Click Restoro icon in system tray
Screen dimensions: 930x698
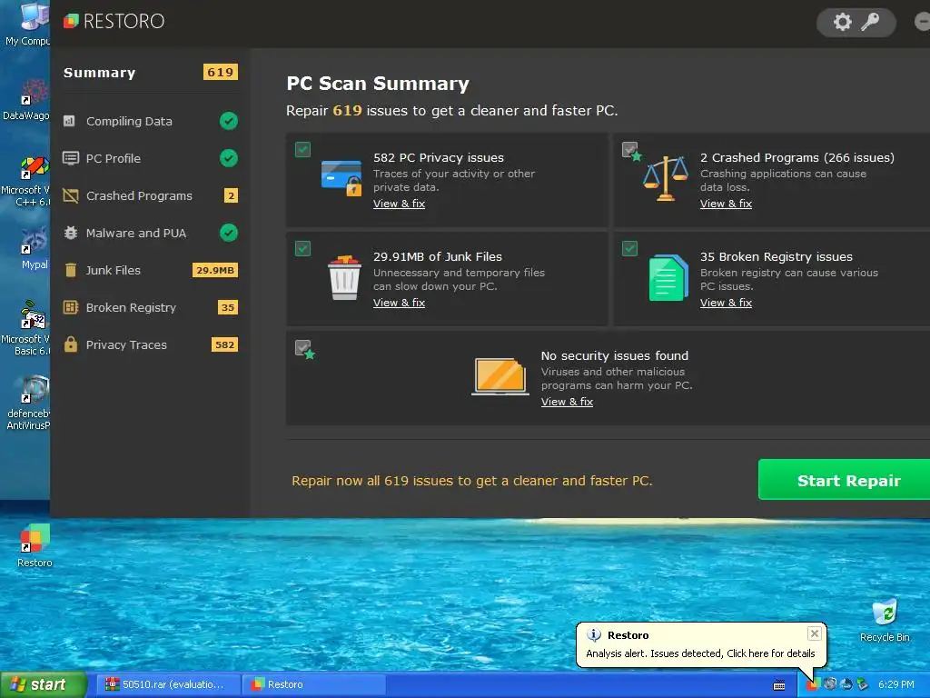pos(813,684)
